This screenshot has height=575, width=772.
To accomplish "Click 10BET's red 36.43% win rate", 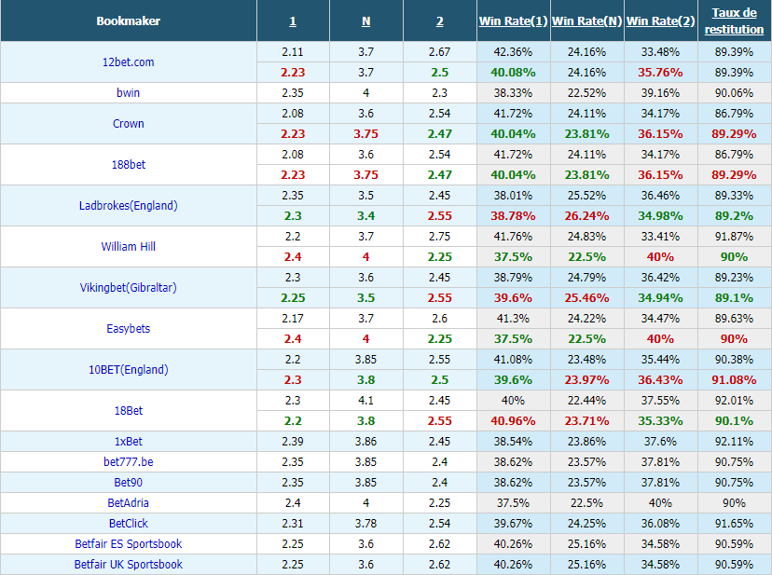I will click(x=661, y=380).
